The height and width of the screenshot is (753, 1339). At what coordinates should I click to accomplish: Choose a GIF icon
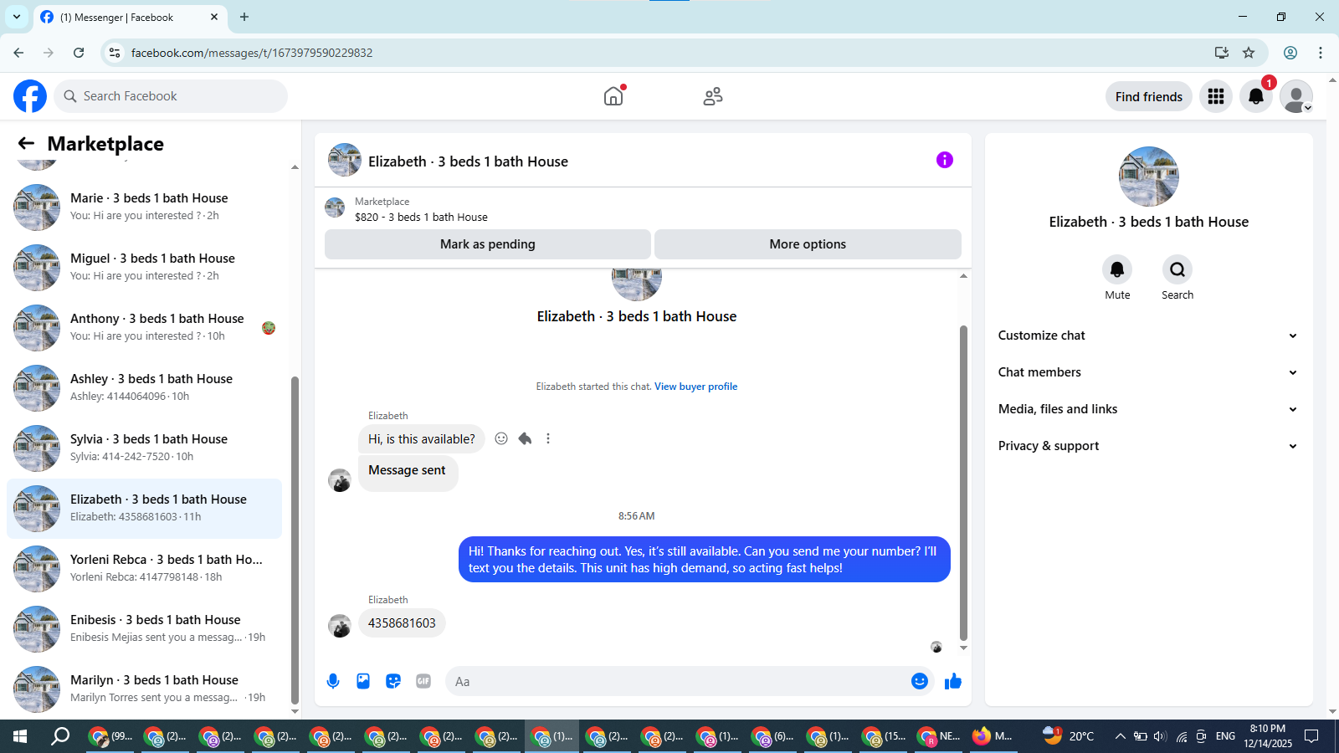click(423, 681)
